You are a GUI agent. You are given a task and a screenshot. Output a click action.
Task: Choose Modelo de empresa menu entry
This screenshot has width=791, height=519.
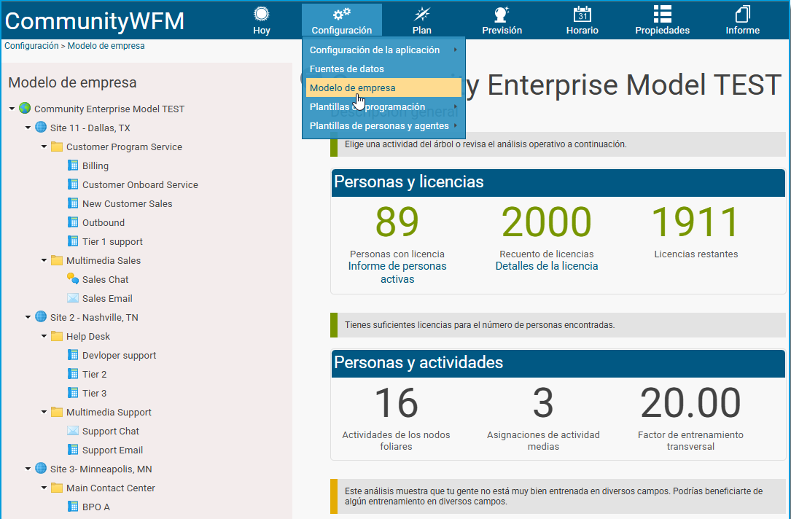point(383,87)
